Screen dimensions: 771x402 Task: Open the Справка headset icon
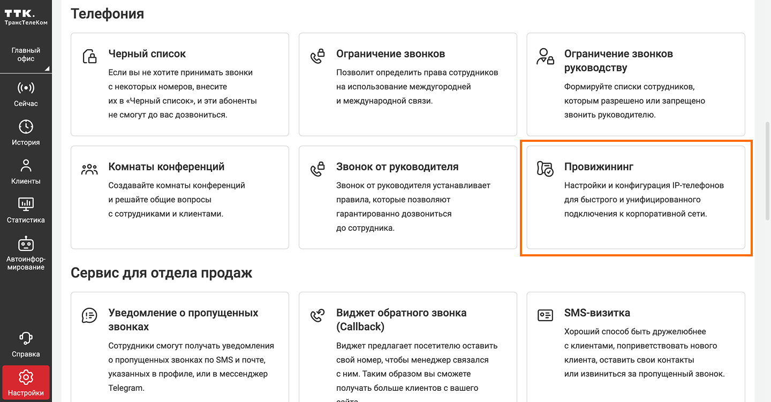(26, 338)
